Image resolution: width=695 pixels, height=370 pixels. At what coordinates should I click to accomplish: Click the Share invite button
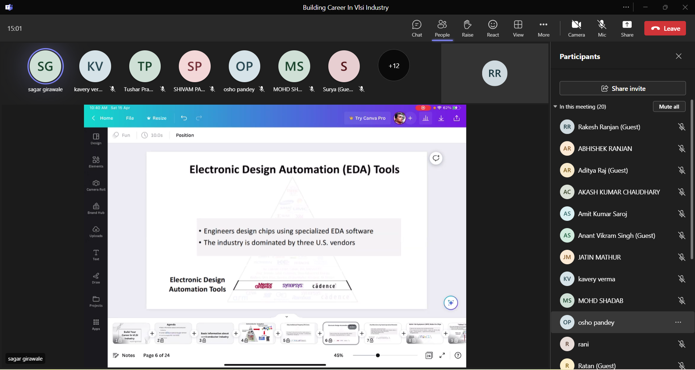coord(622,88)
